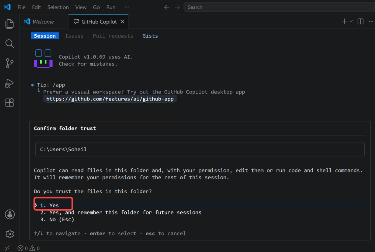
Task: Switch to the Gists tab
Action: coord(150,36)
